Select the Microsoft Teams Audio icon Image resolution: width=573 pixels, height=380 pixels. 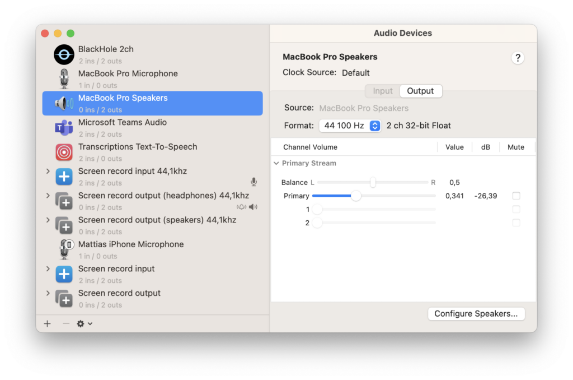pos(64,128)
